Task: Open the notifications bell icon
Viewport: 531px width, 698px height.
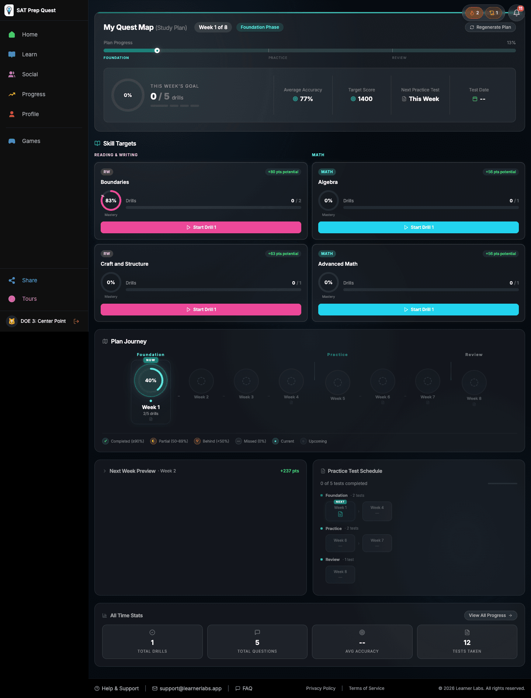Action: (x=516, y=13)
